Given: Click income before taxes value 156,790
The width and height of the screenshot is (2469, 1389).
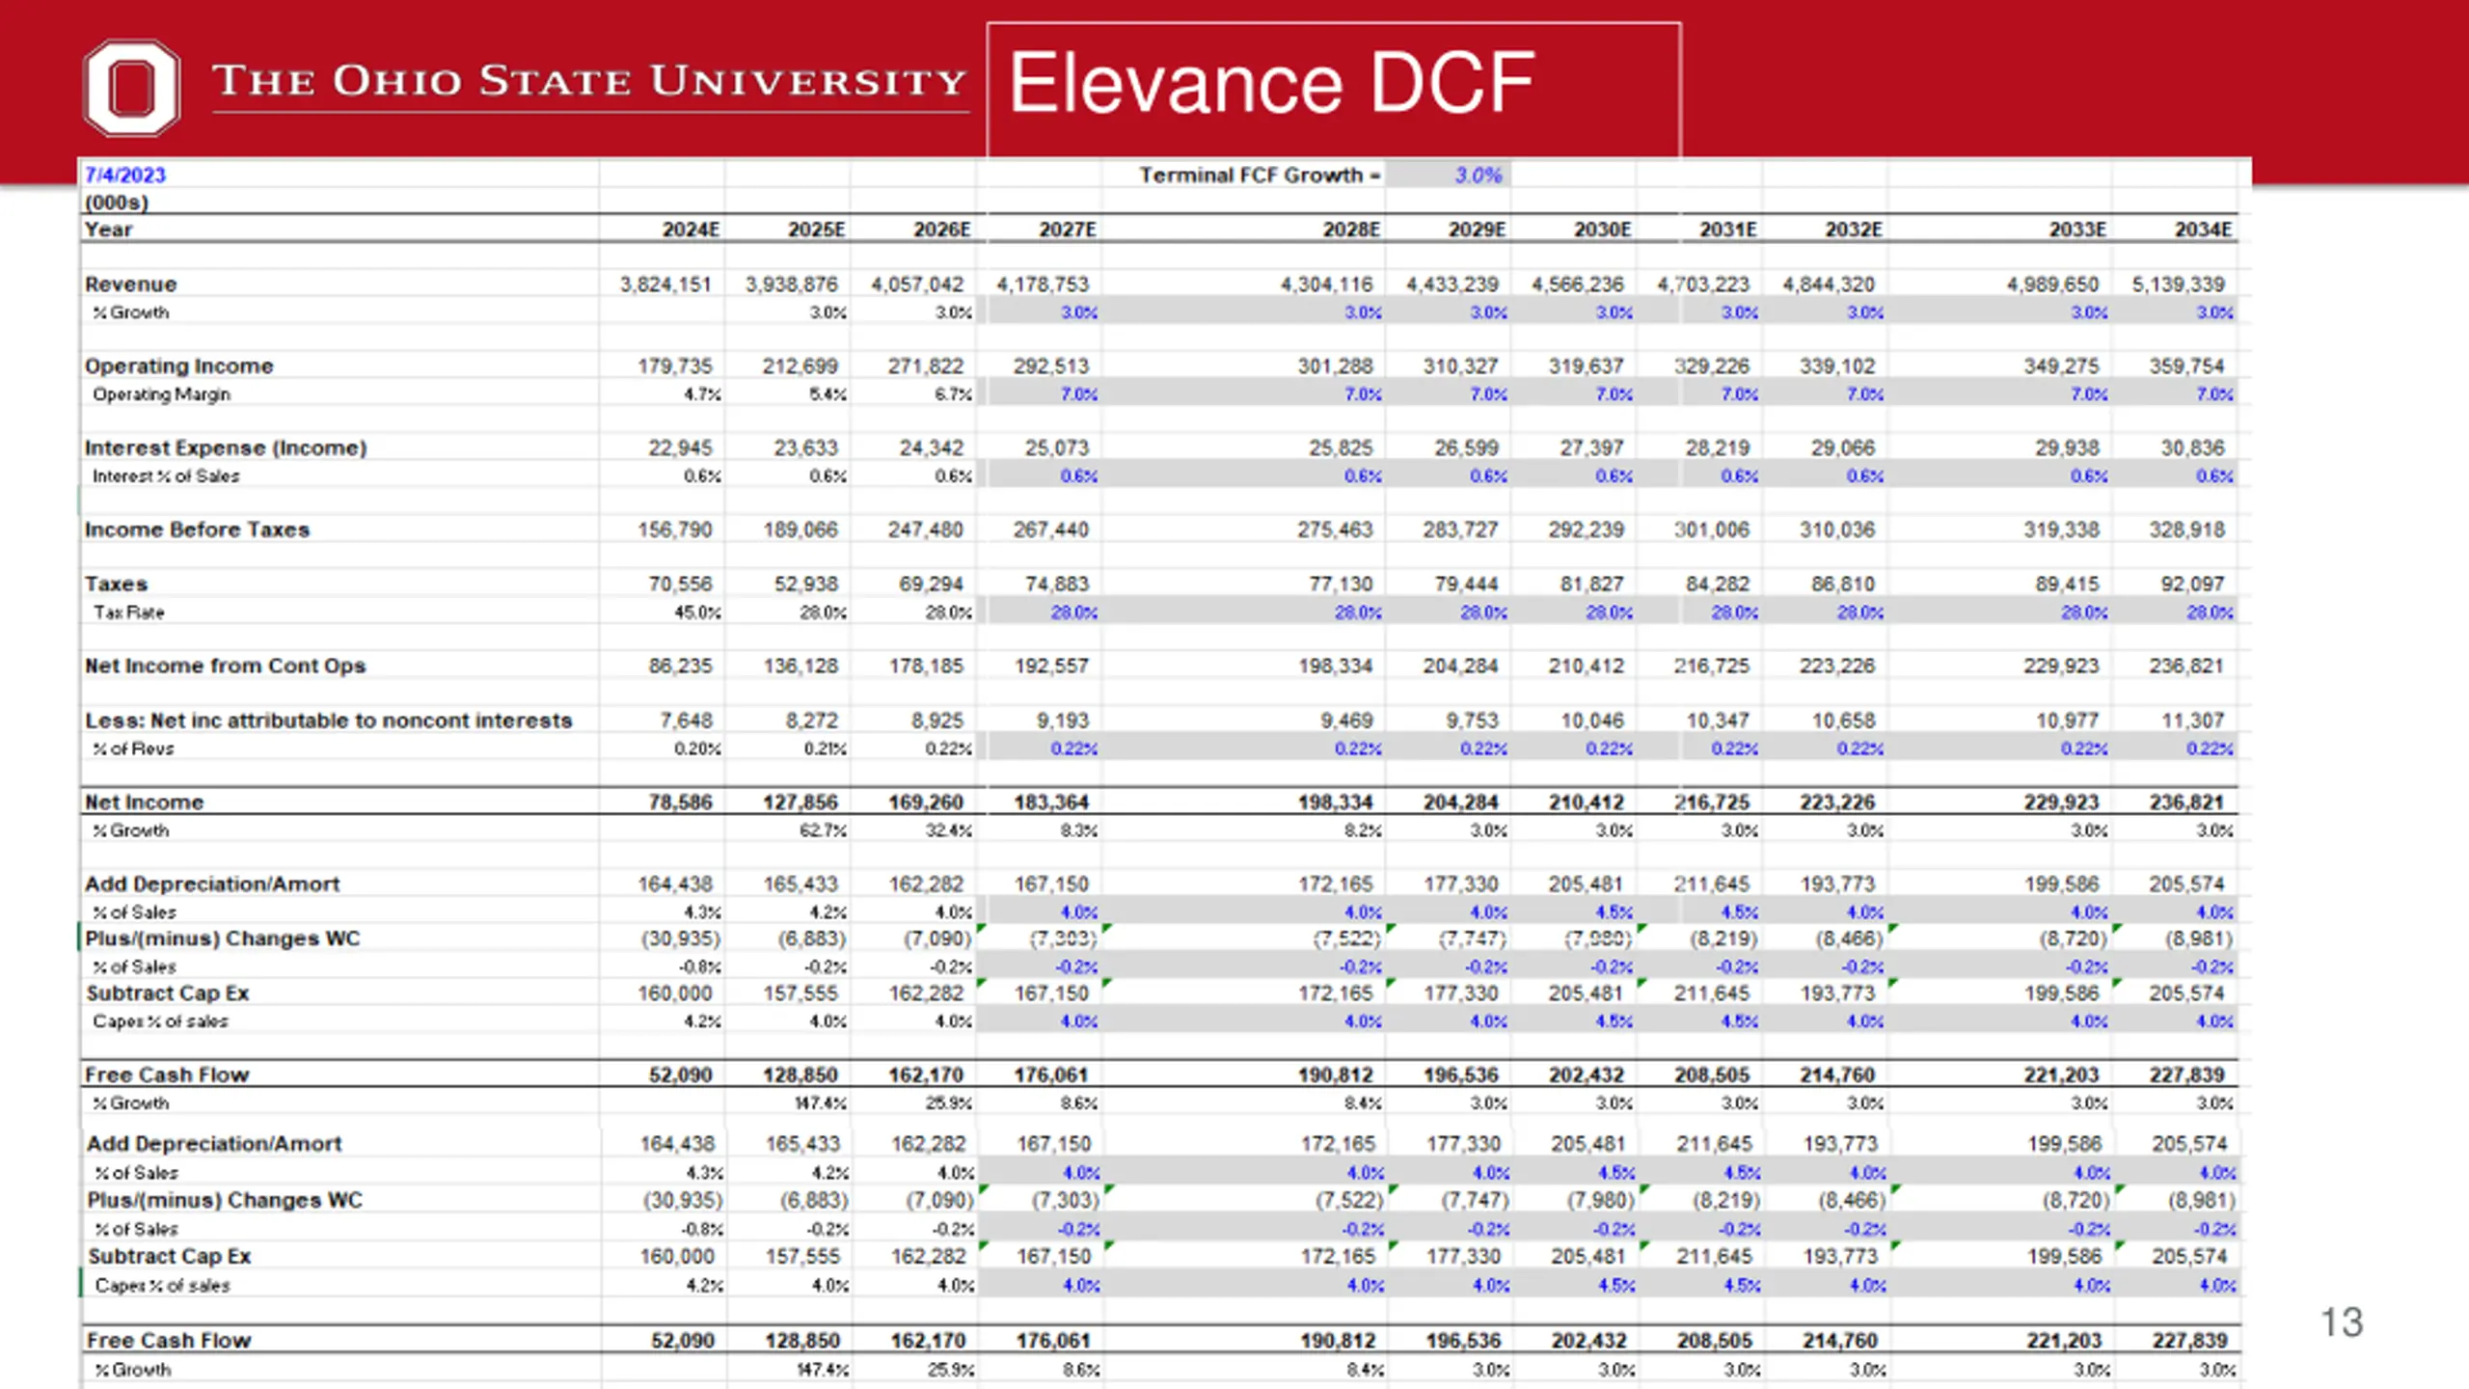Looking at the screenshot, I should click(674, 531).
